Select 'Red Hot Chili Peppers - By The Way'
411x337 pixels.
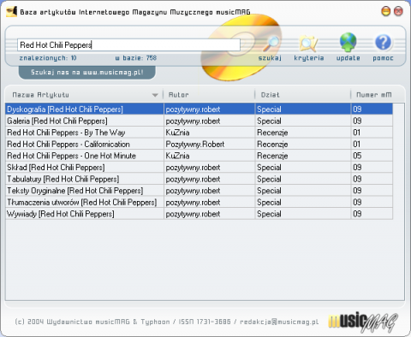(199, 133)
